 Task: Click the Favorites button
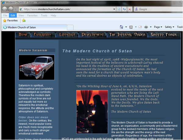pyautogui.click(x=10, y=20)
